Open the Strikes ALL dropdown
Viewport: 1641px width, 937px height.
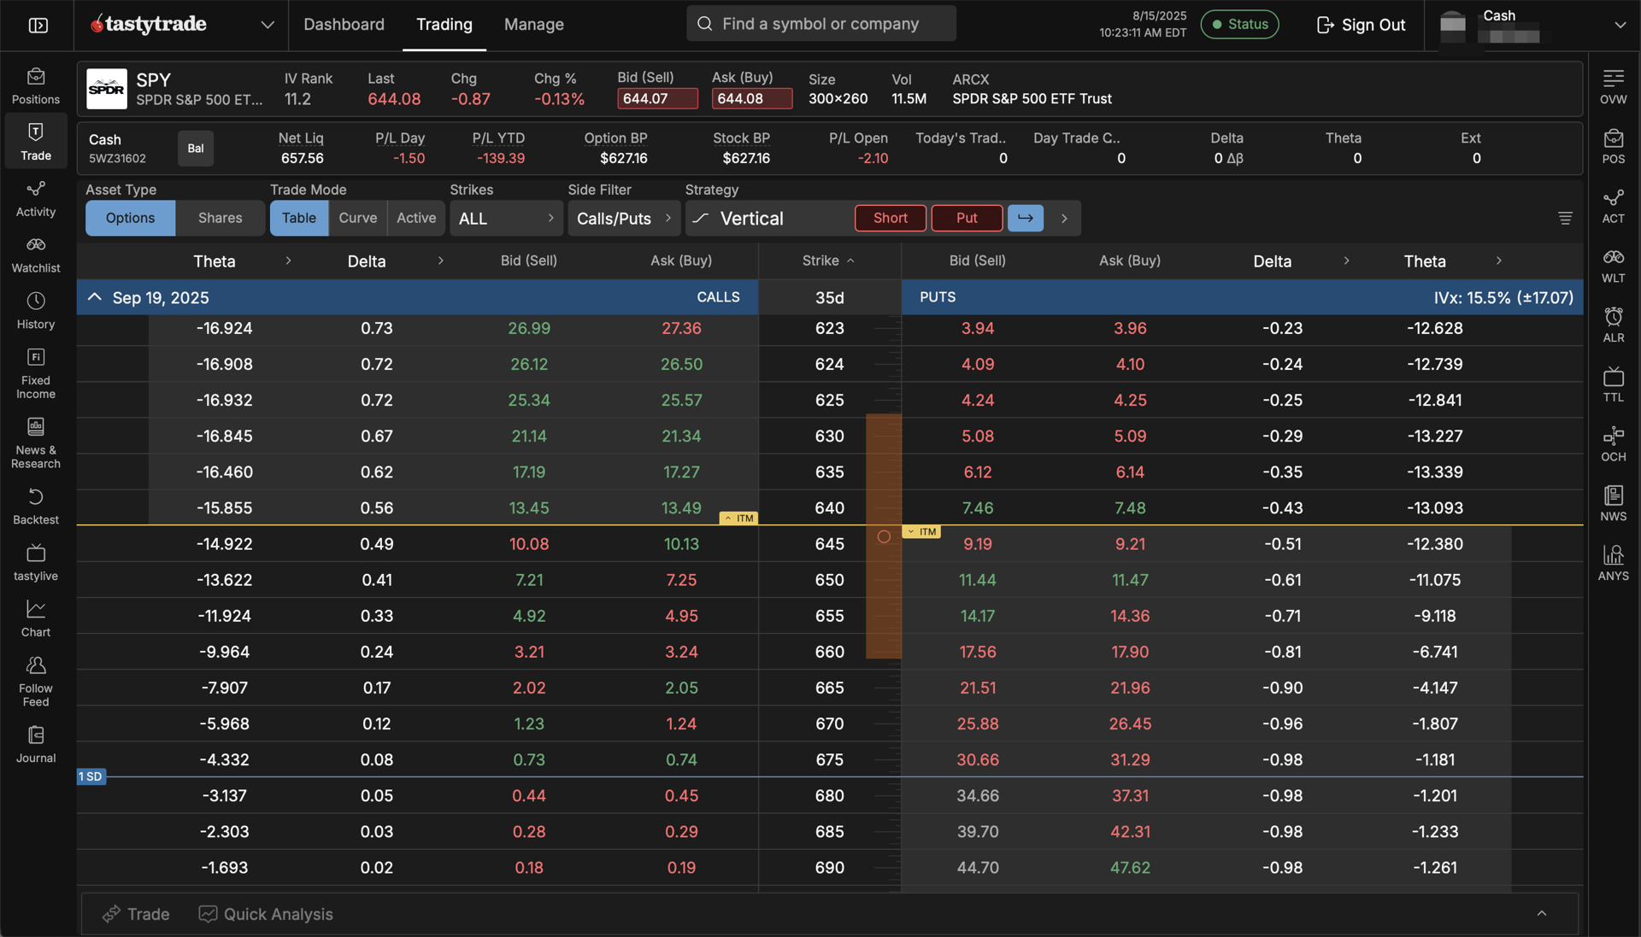pos(506,219)
